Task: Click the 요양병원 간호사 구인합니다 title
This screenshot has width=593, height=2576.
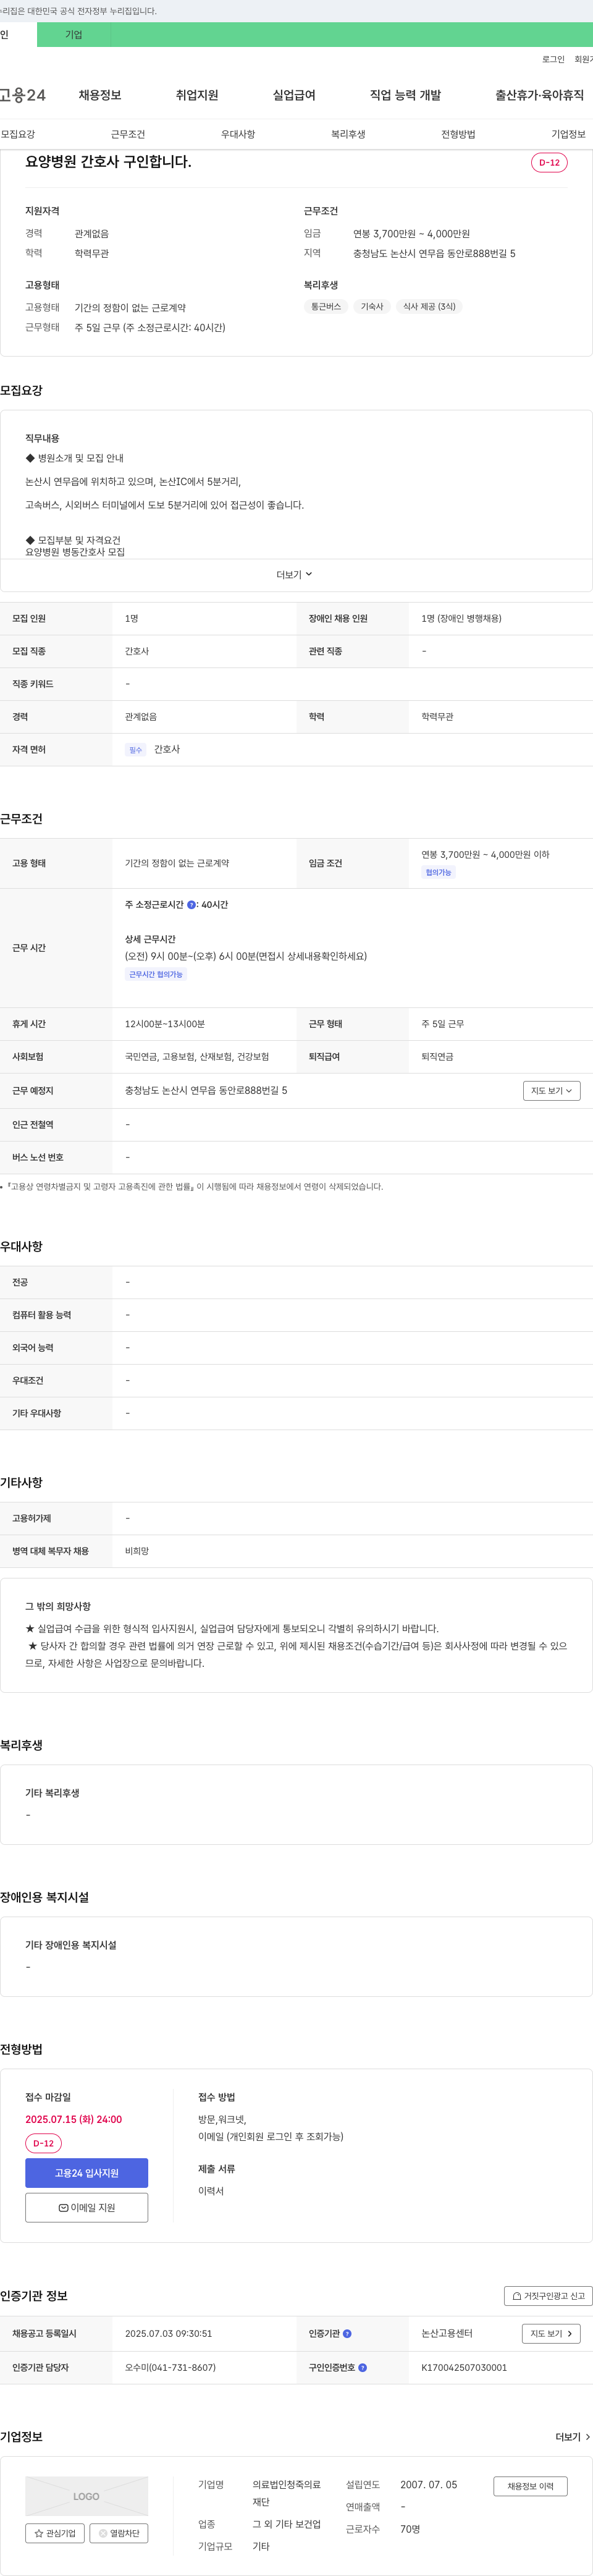Action: (108, 162)
